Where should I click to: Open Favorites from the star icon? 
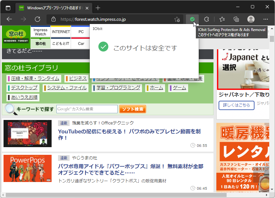[221, 19]
